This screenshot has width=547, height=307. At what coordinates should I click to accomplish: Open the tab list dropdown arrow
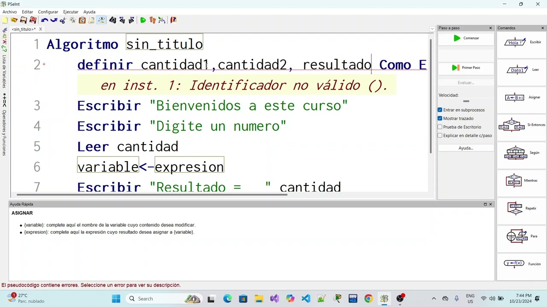click(x=432, y=29)
